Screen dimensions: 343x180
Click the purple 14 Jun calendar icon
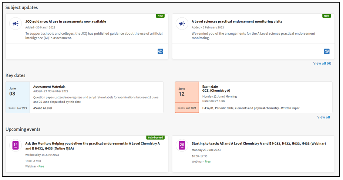click(16, 145)
